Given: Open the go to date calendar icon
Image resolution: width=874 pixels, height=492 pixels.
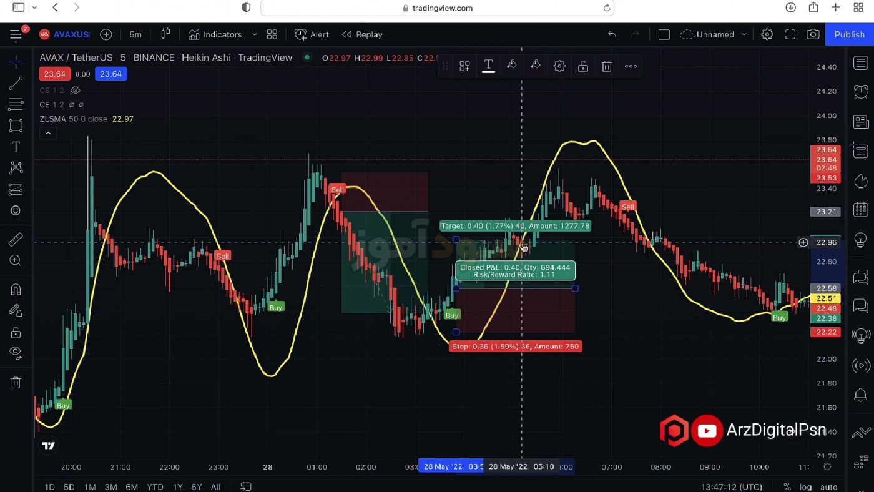Looking at the screenshot, I should pos(246,486).
